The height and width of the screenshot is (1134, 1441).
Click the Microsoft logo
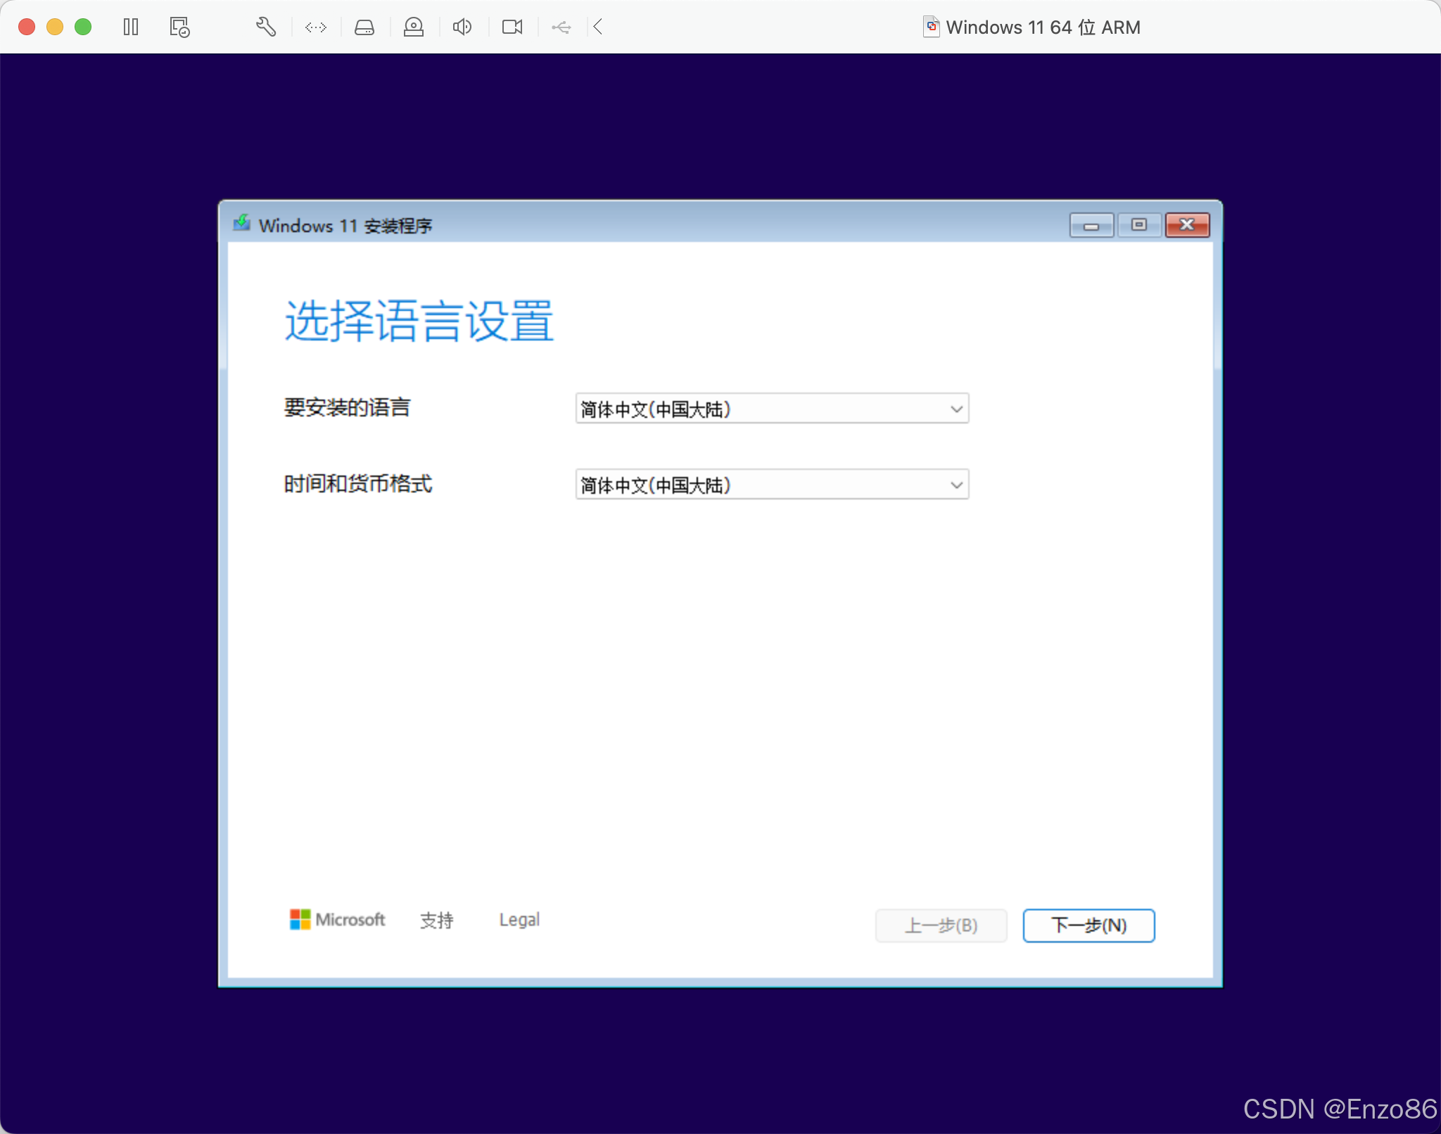(338, 919)
